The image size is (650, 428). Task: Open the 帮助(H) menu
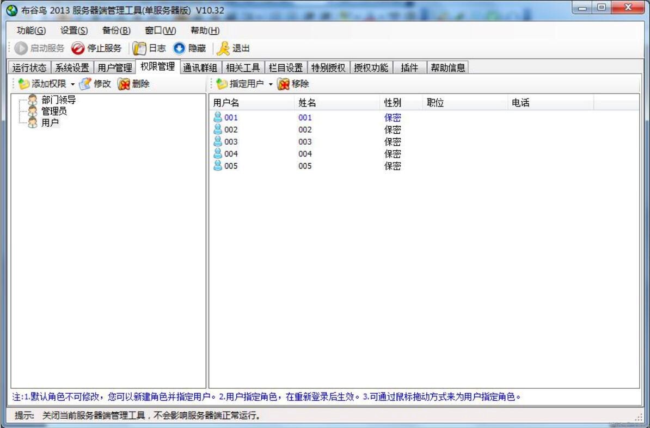pyautogui.click(x=205, y=30)
